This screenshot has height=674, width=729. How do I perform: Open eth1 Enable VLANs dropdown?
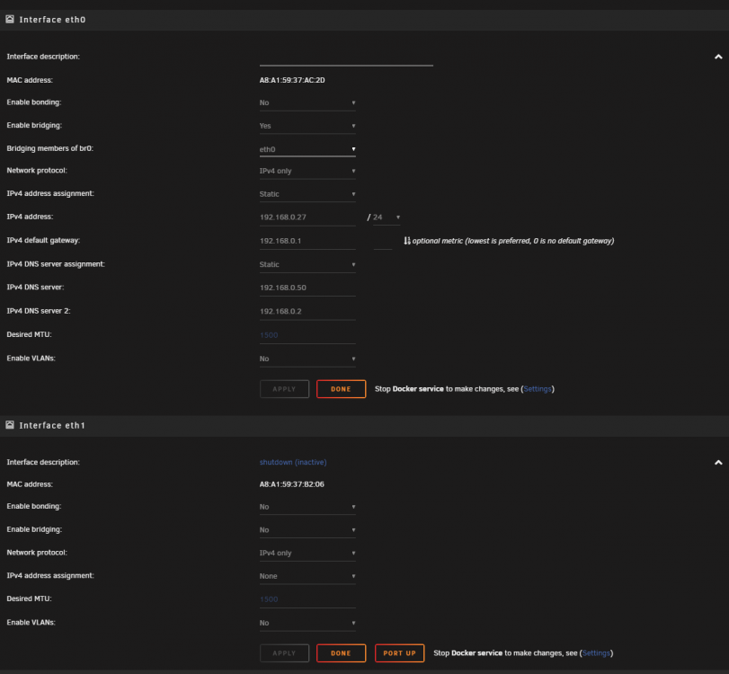tap(307, 623)
